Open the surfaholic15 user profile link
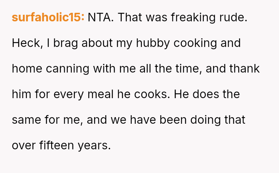The height and width of the screenshot is (173, 279). pos(48,17)
